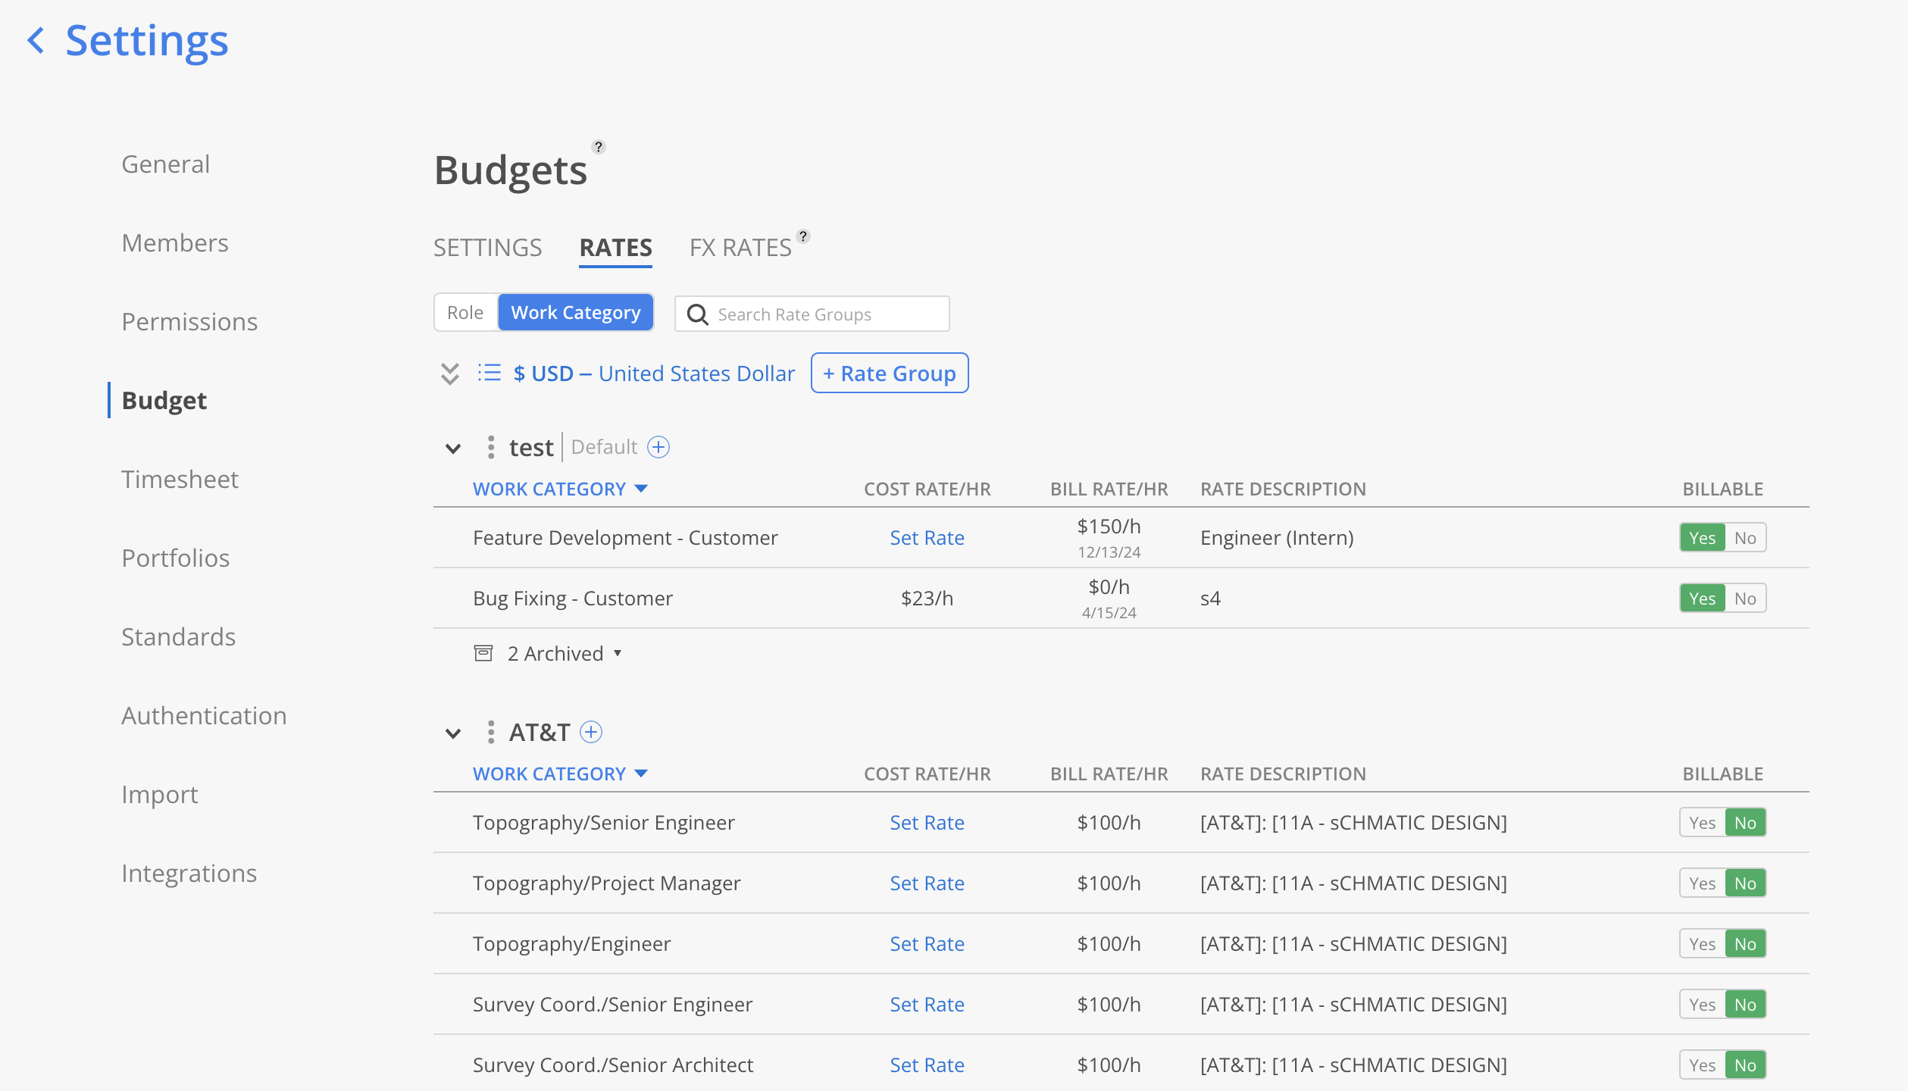
Task: Click Set Rate for Topography/Project Manager
Action: 927,883
